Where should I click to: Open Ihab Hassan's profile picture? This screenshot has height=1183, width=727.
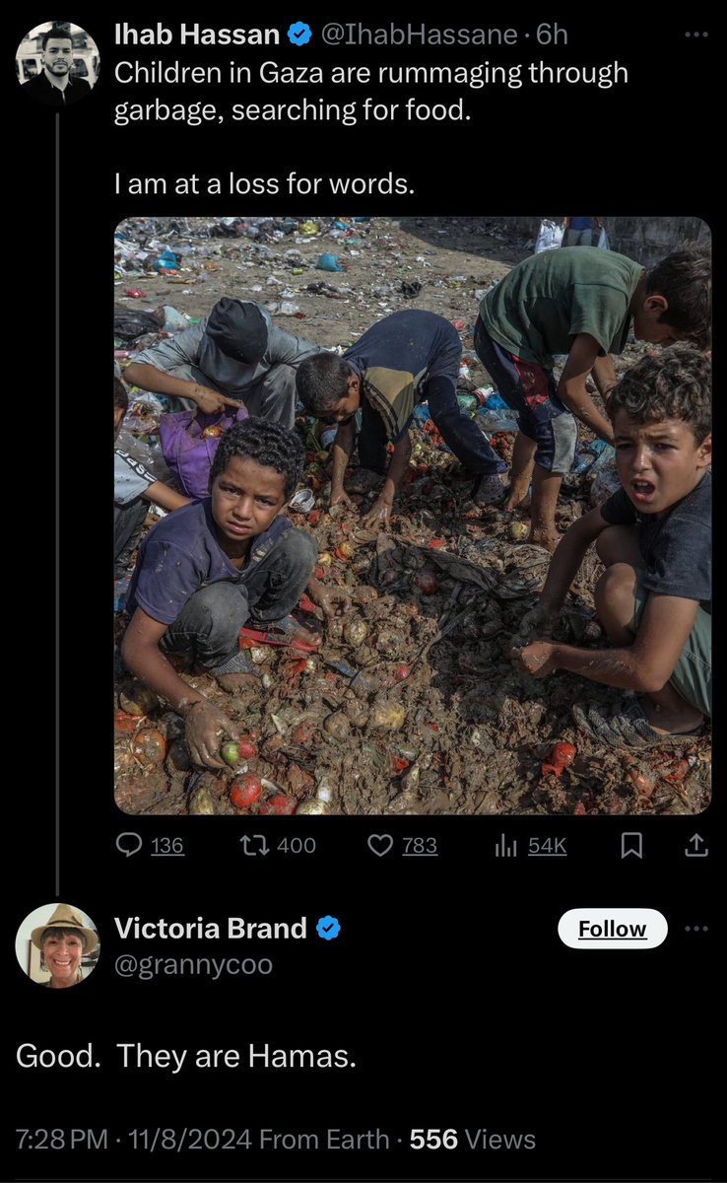(x=57, y=63)
